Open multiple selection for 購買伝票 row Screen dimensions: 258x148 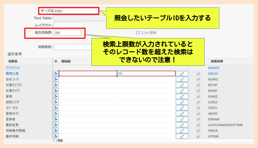(55, 73)
